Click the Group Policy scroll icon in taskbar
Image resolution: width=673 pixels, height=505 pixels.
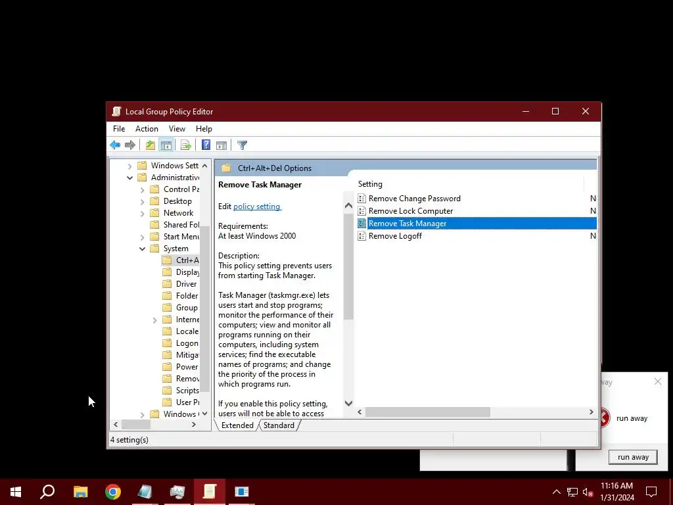pyautogui.click(x=210, y=492)
